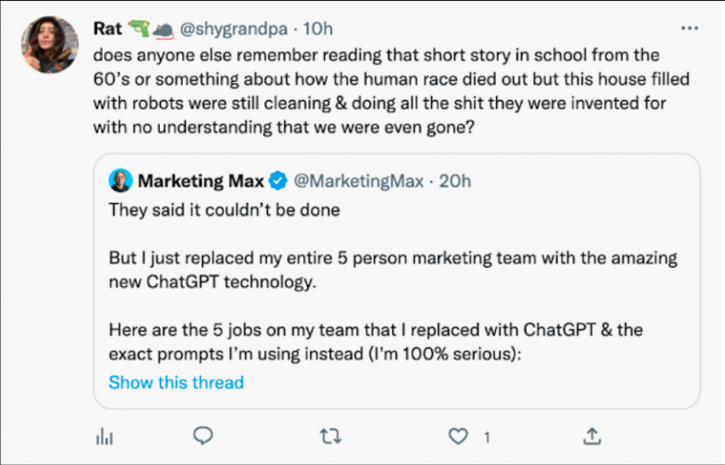Like the tweet with the heart icon

(x=457, y=436)
